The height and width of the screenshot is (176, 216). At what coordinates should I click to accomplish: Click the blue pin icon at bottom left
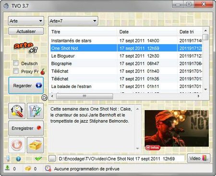[x=8, y=159]
